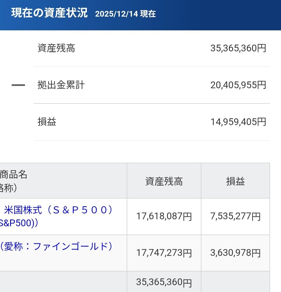The width and height of the screenshot is (281, 292).
Task: Select the 7,535,277円 profit cell
Action: pyautogui.click(x=235, y=216)
